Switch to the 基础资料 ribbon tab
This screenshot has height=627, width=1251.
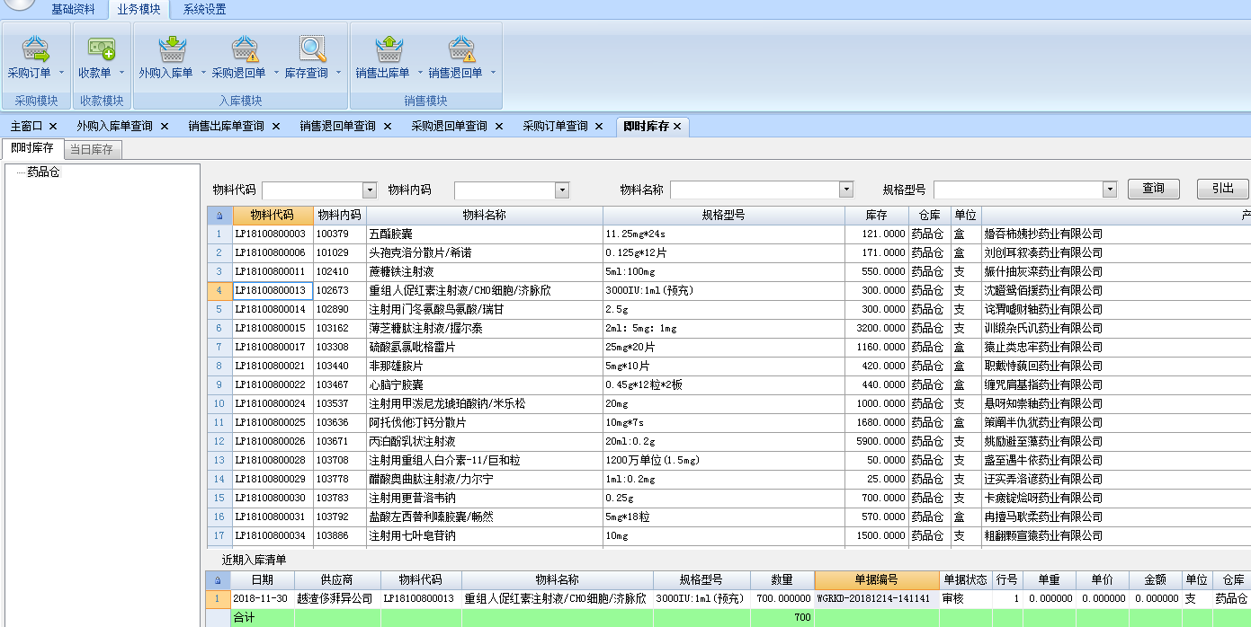(x=73, y=10)
